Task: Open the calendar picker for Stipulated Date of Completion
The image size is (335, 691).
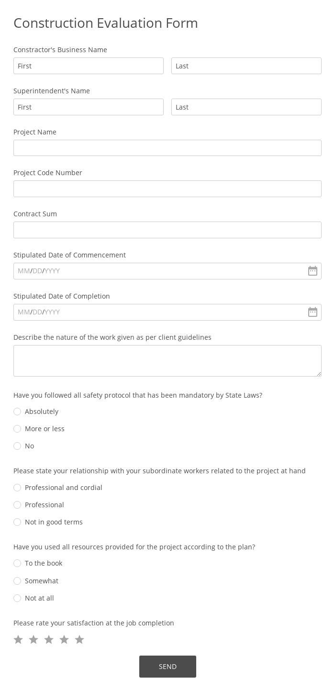Action: pos(313,312)
